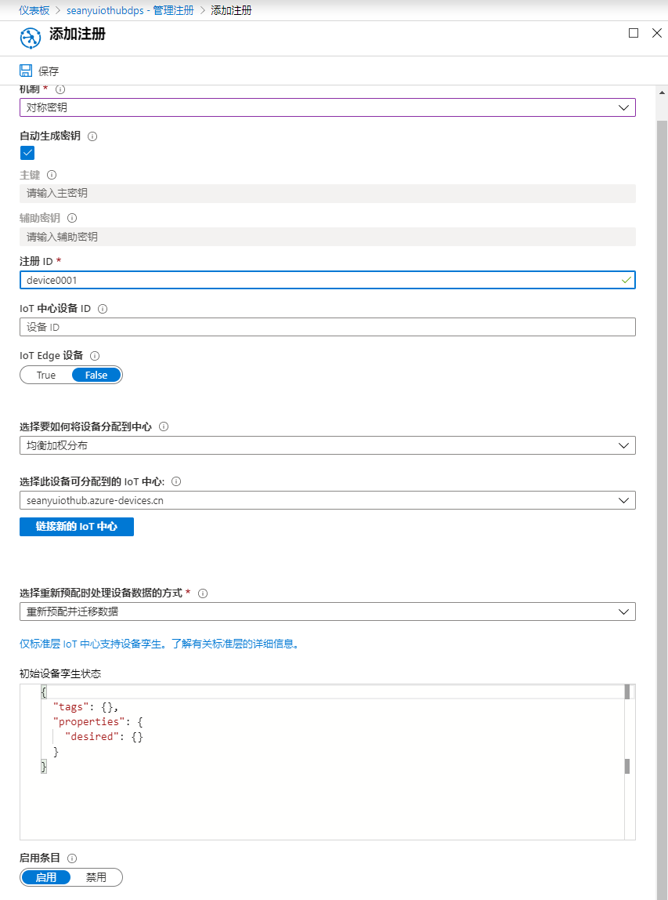Click the IoT 中心设备 ID input field
The height and width of the screenshot is (900, 668).
327,327
